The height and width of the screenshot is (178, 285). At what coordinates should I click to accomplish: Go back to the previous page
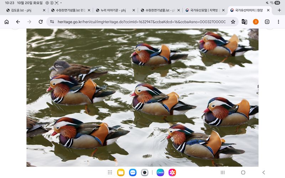(18, 22)
